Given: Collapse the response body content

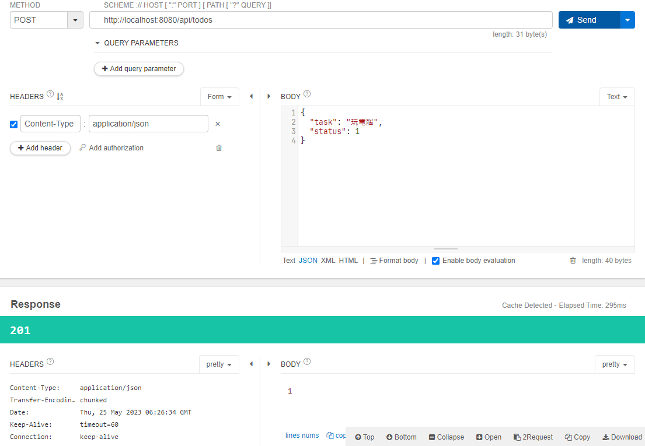Looking at the screenshot, I should (x=446, y=437).
